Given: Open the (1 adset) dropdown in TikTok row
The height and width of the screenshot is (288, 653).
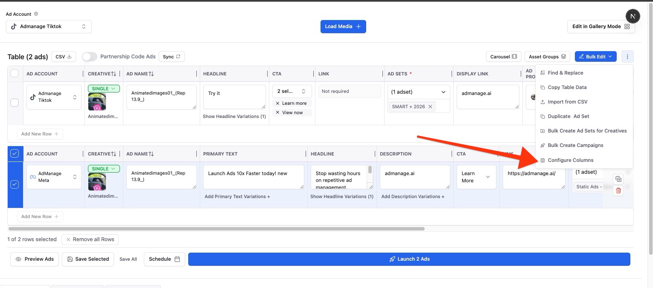Looking at the screenshot, I should 419,92.
